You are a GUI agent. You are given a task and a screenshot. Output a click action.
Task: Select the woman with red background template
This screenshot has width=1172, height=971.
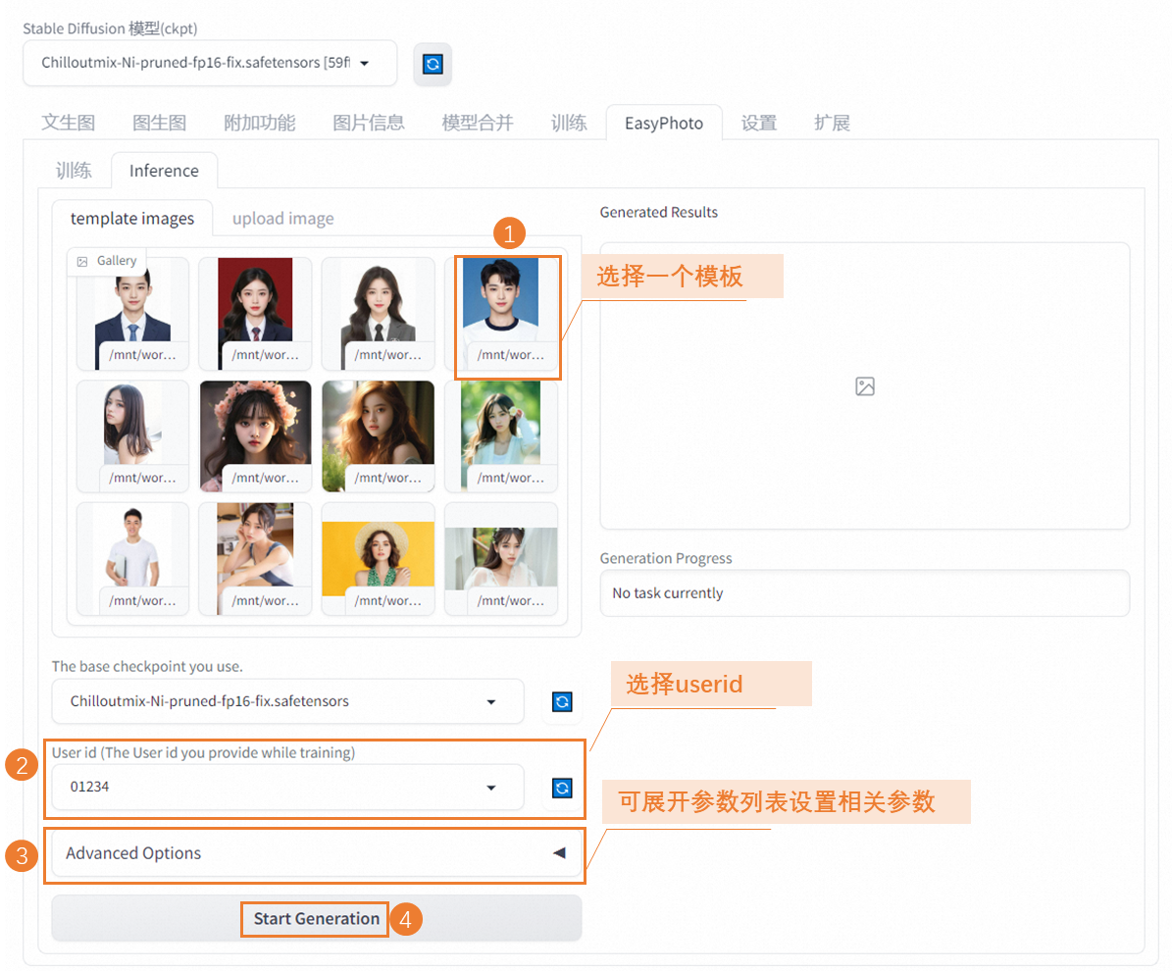point(256,313)
